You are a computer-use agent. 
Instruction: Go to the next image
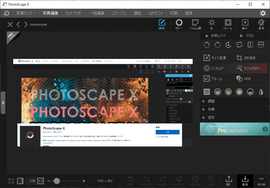26,24
